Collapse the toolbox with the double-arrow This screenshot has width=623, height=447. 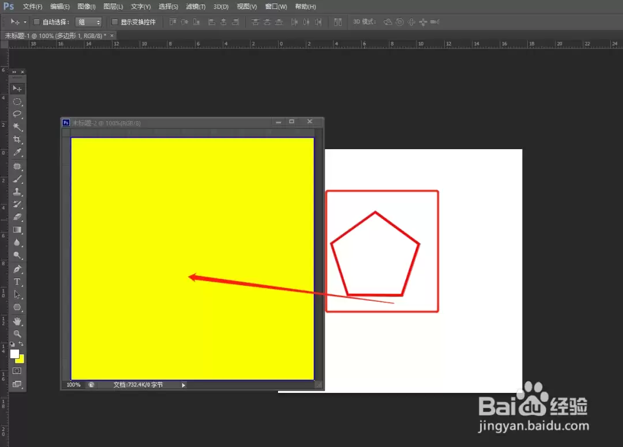(x=14, y=72)
